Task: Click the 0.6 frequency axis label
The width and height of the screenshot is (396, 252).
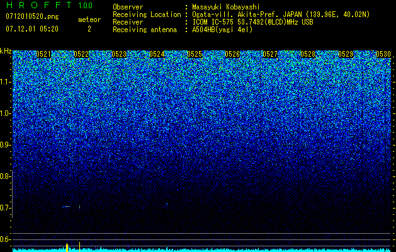Action: [6, 239]
